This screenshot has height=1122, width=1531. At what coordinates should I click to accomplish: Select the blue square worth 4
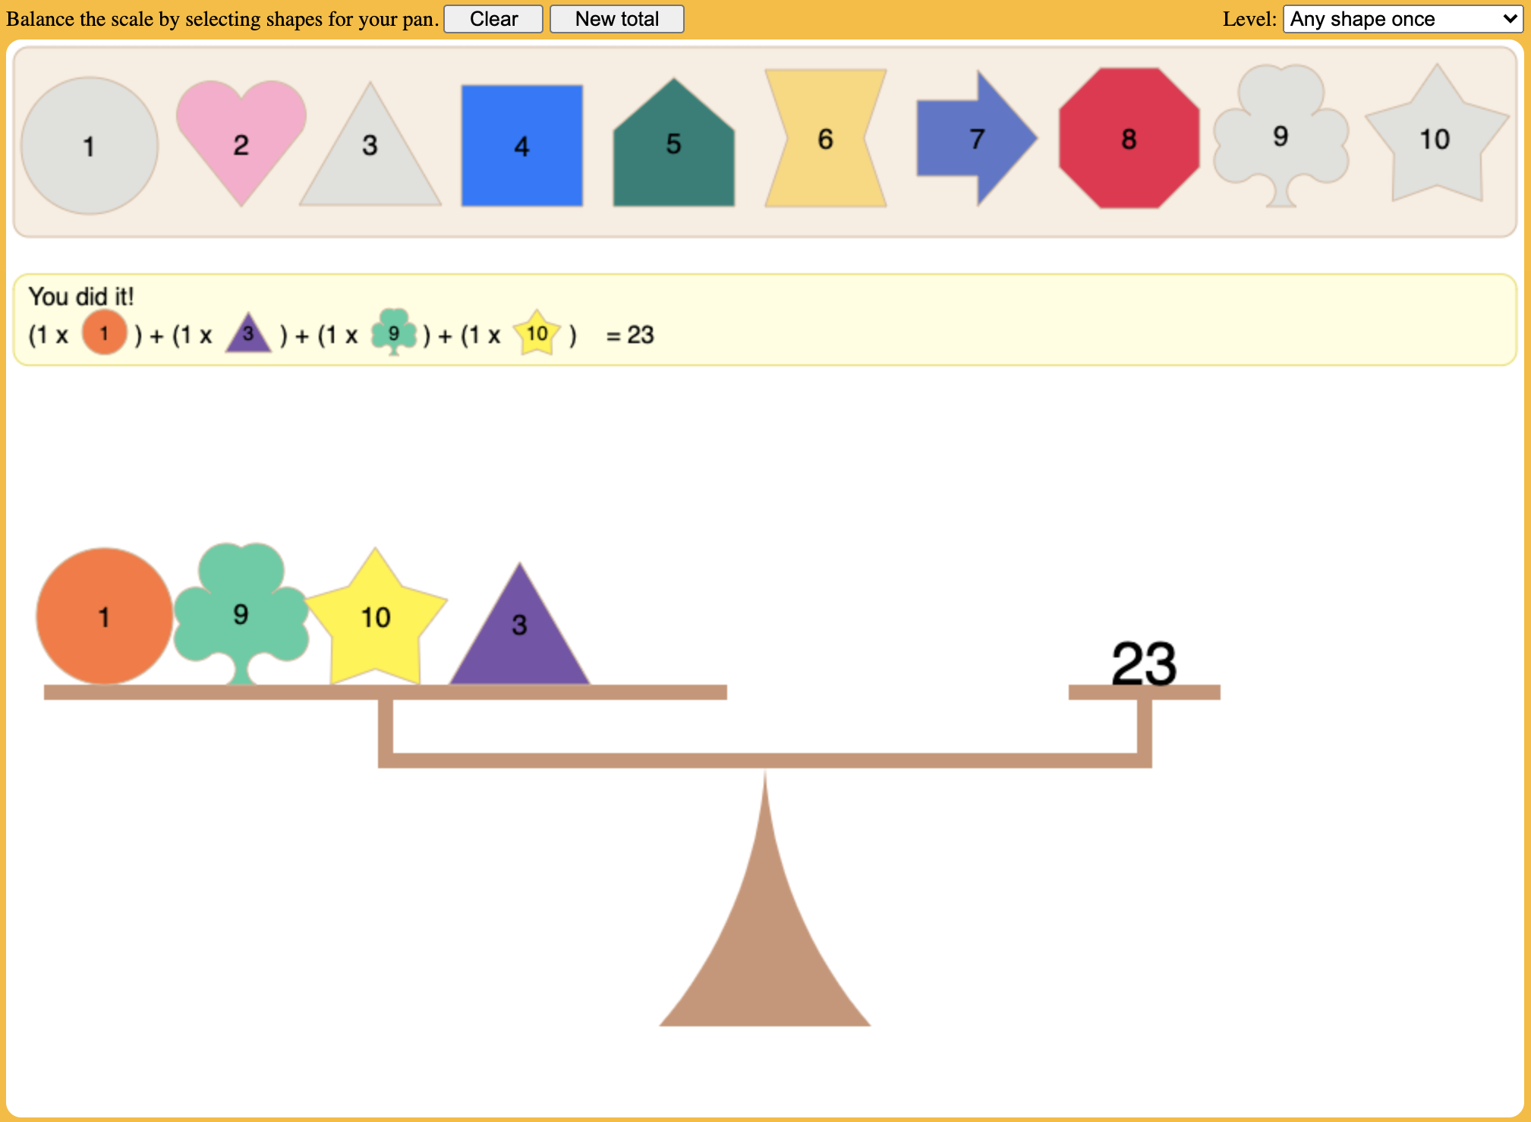pos(521,147)
